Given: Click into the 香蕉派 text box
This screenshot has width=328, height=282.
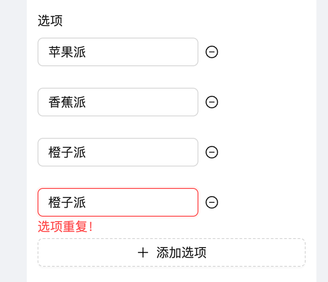Looking at the screenshot, I should point(118,102).
